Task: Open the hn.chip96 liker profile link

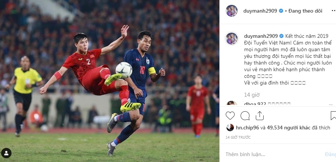Action: (248, 128)
